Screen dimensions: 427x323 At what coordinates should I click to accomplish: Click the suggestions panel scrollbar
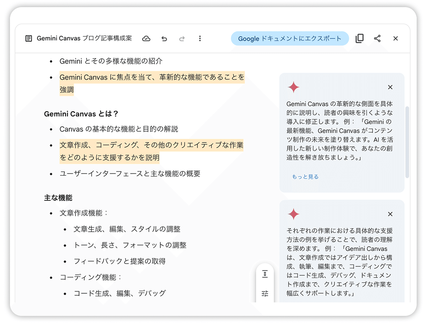coord(407,142)
